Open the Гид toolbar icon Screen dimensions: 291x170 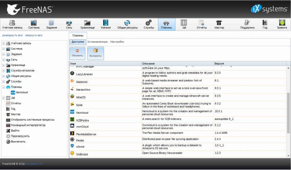coord(265,24)
